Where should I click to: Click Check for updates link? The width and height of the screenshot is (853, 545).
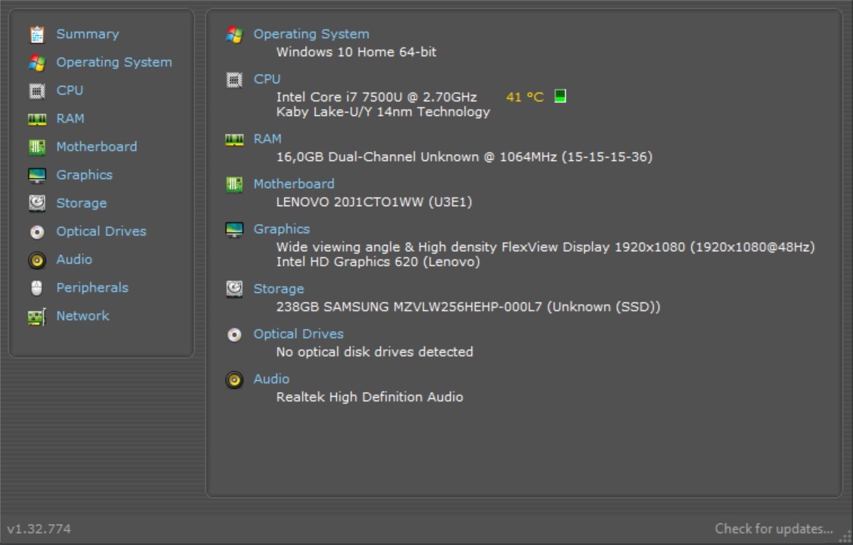click(x=773, y=528)
